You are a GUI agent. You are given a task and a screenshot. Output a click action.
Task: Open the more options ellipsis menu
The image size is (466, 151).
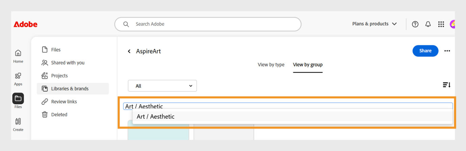click(x=447, y=51)
